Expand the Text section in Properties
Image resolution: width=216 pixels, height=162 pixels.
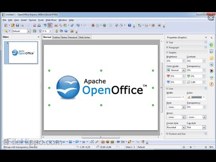[x=167, y=42]
